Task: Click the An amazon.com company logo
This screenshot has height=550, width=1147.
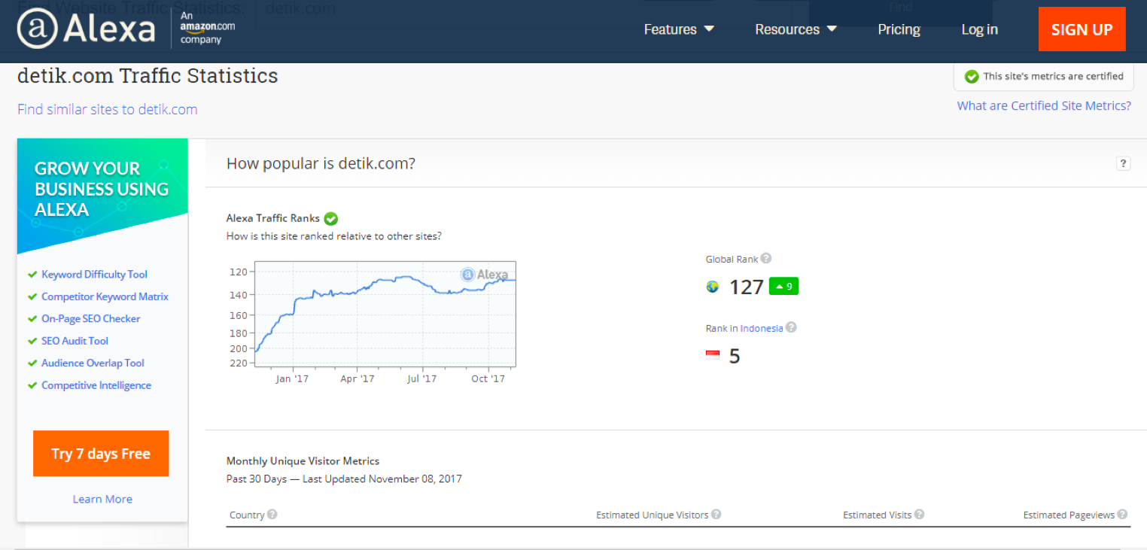Action: tap(207, 29)
